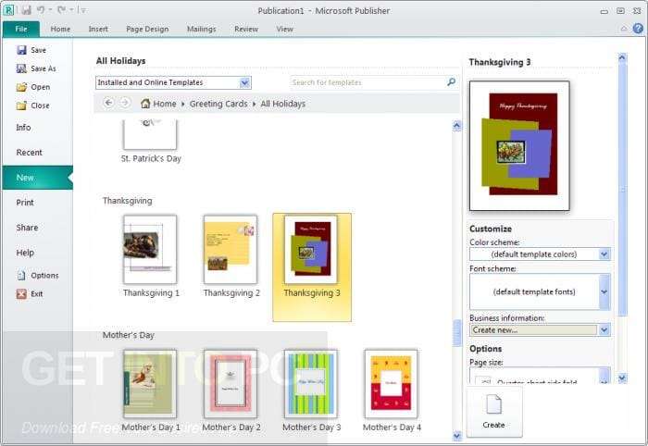This screenshot has width=648, height=446.
Task: Click right pane scroll down arrow
Action: pyautogui.click(x=622, y=378)
